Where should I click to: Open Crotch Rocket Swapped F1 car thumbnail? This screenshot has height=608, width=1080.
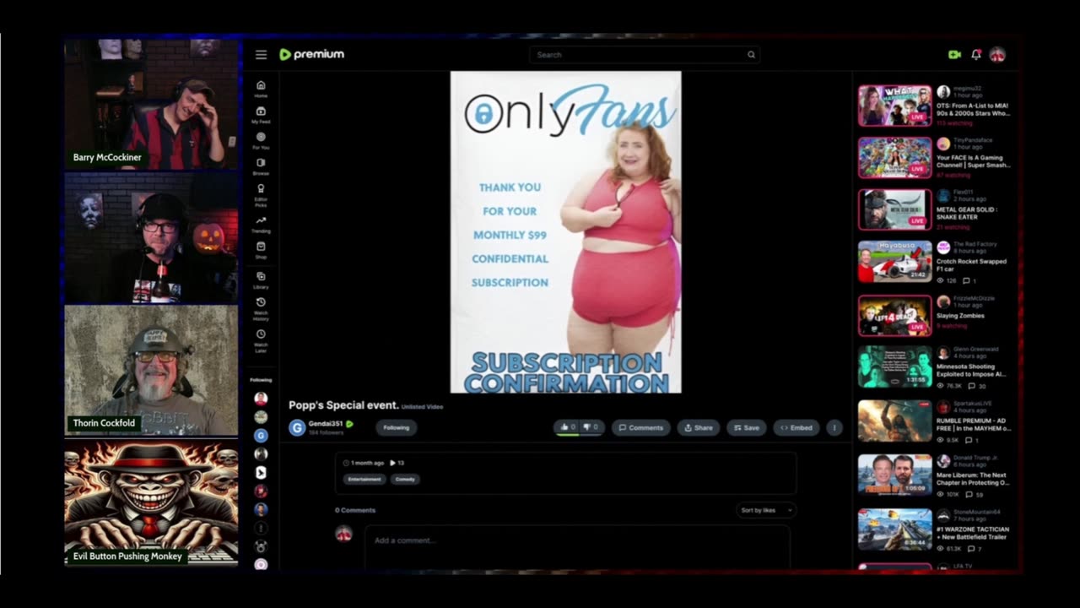[x=895, y=261]
